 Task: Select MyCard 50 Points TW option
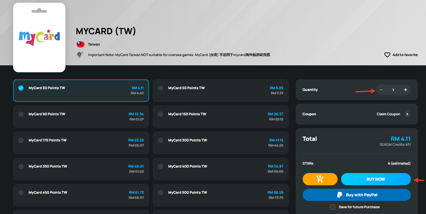[x=221, y=91]
